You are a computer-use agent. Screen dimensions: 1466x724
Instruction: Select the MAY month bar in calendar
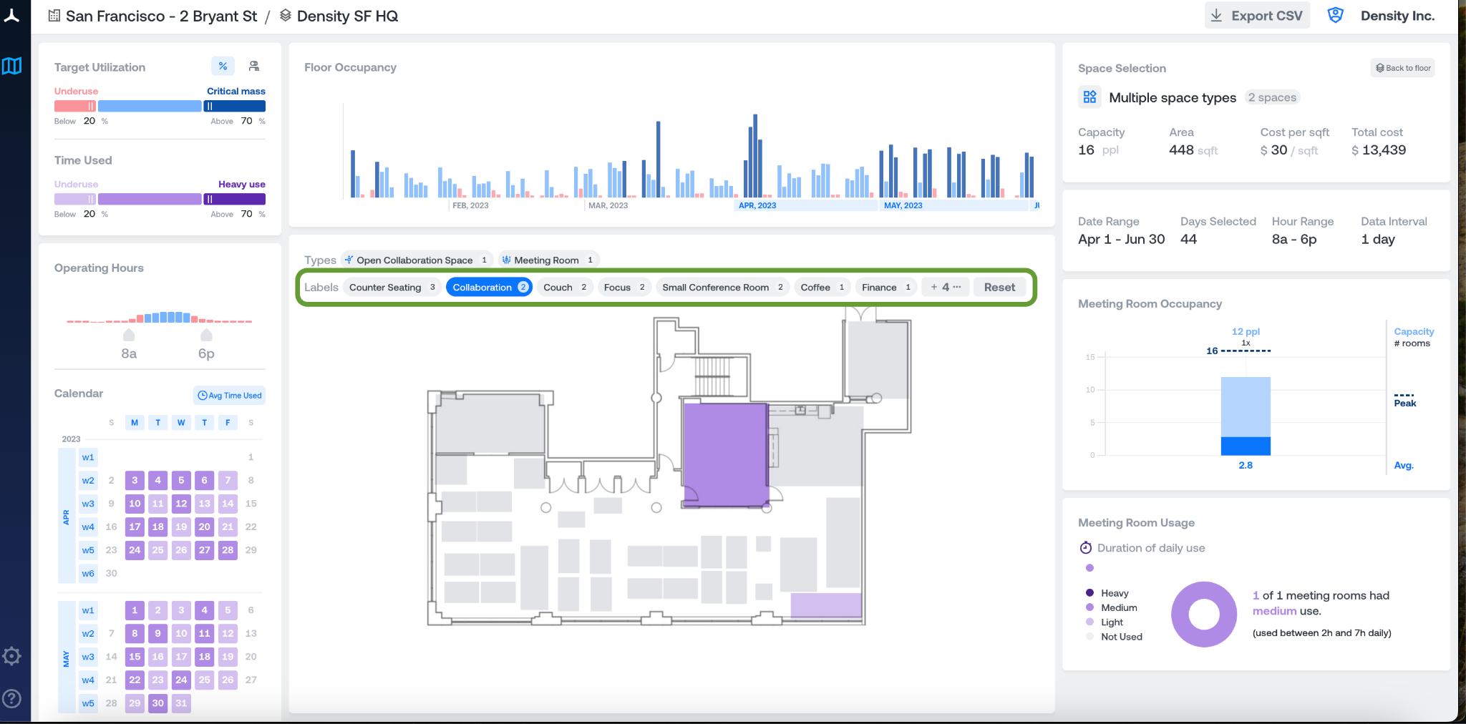(x=67, y=657)
